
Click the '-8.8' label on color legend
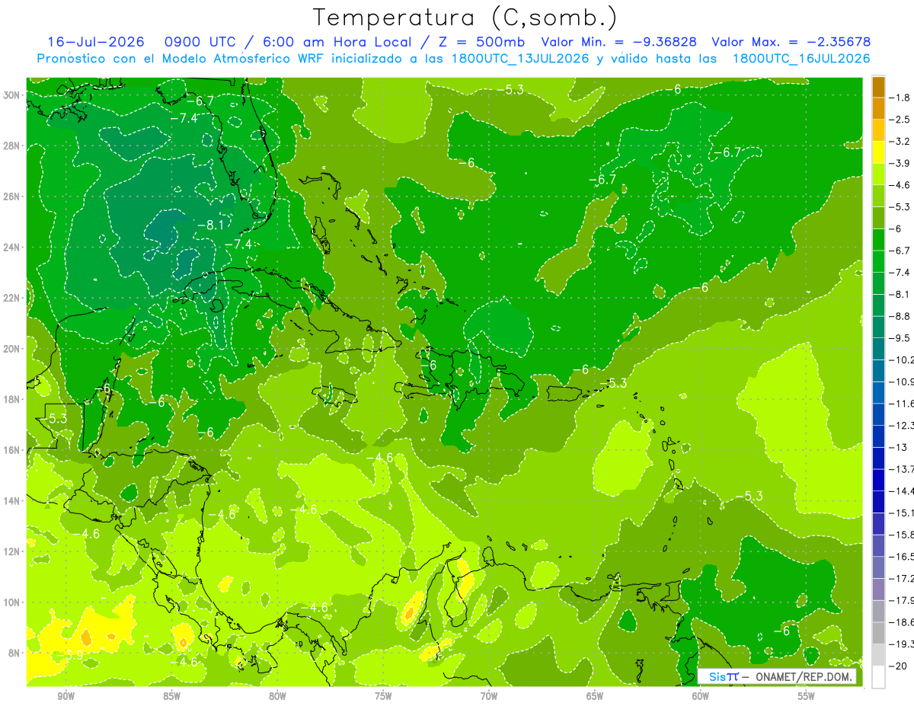point(901,316)
